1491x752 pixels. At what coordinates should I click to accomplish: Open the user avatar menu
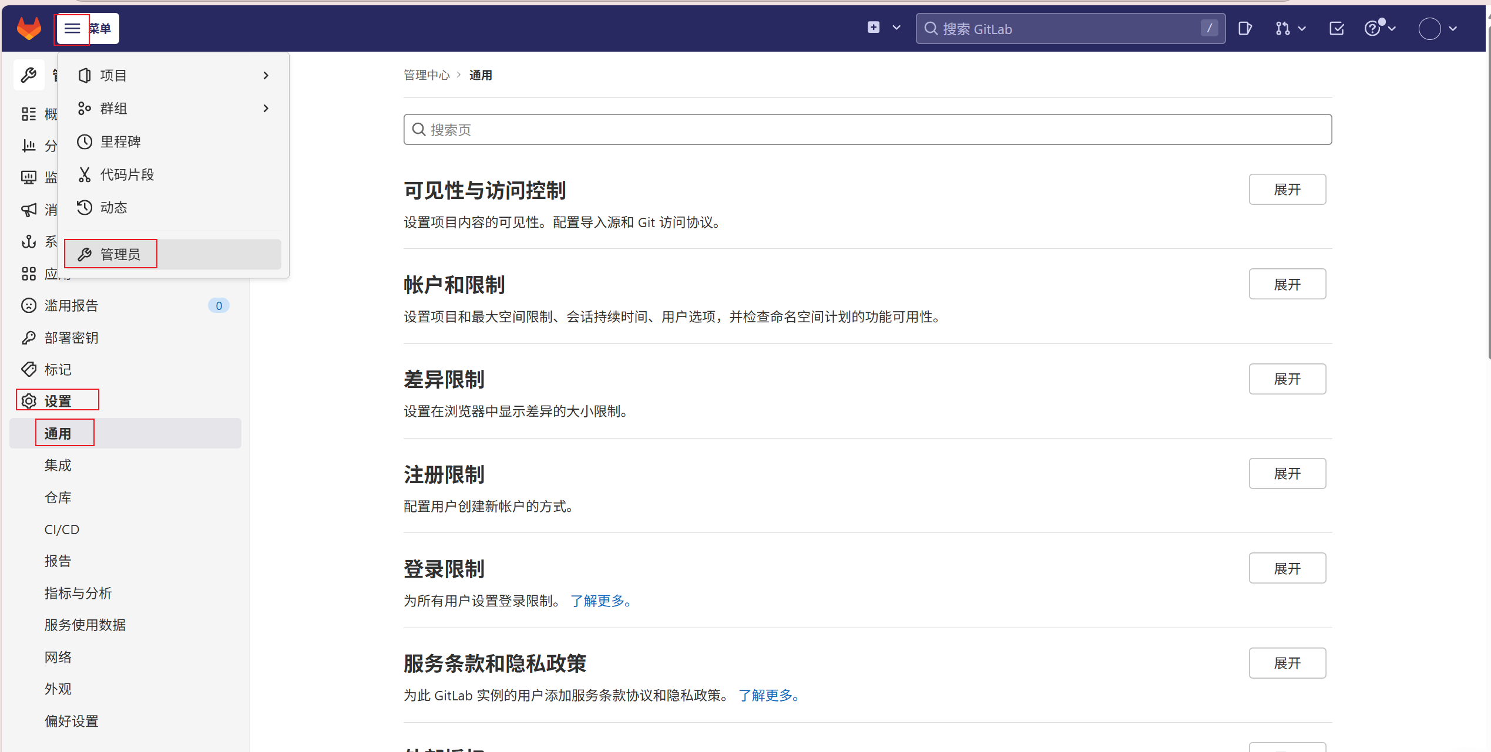pos(1430,28)
